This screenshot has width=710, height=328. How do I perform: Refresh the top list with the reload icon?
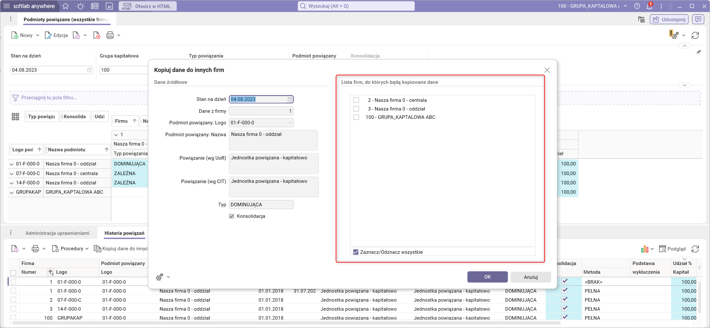point(695,35)
